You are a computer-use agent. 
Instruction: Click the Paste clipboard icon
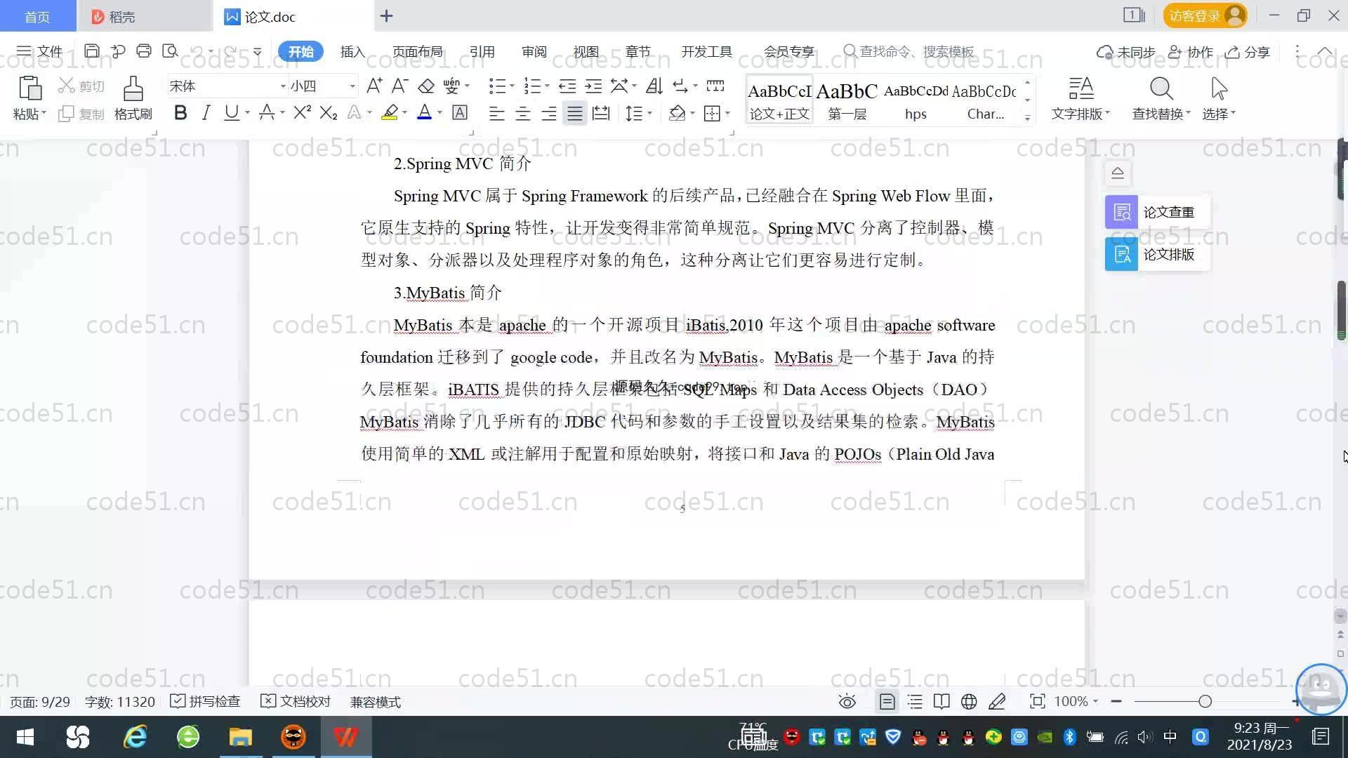pos(29,88)
